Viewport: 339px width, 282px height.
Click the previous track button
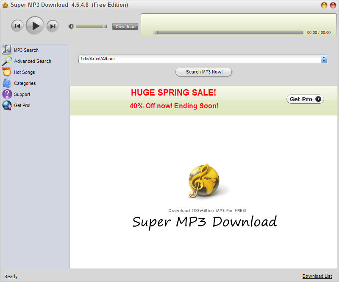click(x=17, y=26)
